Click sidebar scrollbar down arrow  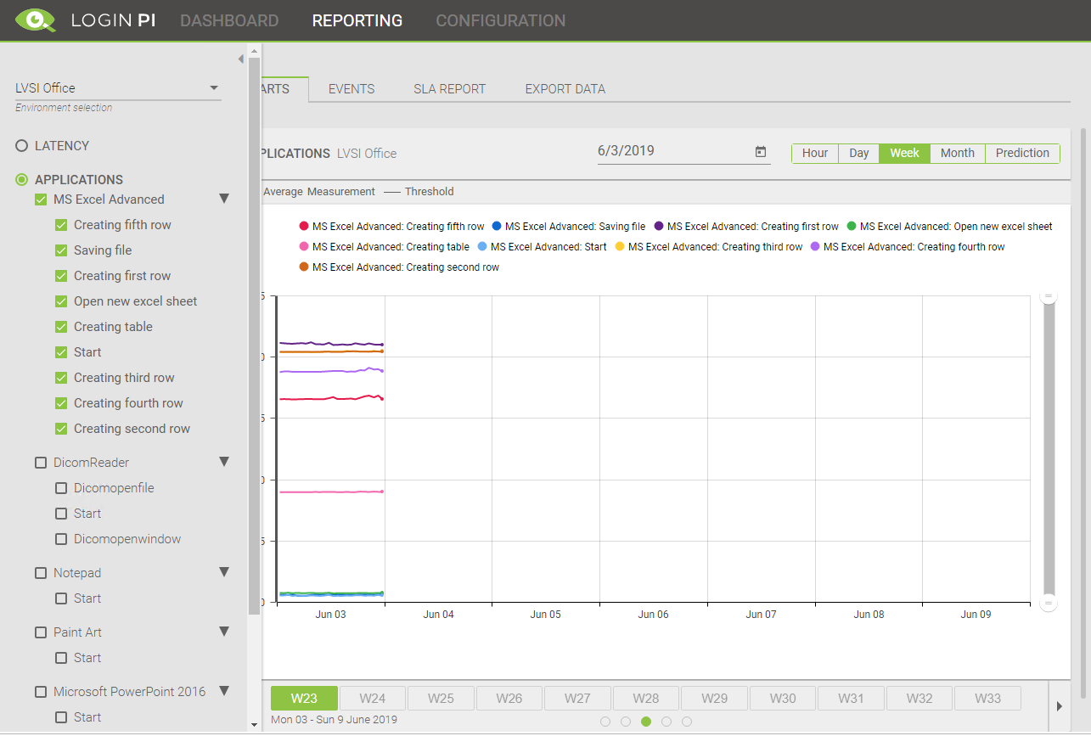coord(254,725)
